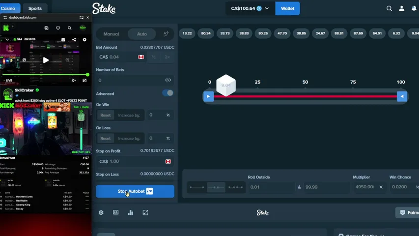Select On Loss Increase by option
The image size is (419, 236).
[129, 138]
